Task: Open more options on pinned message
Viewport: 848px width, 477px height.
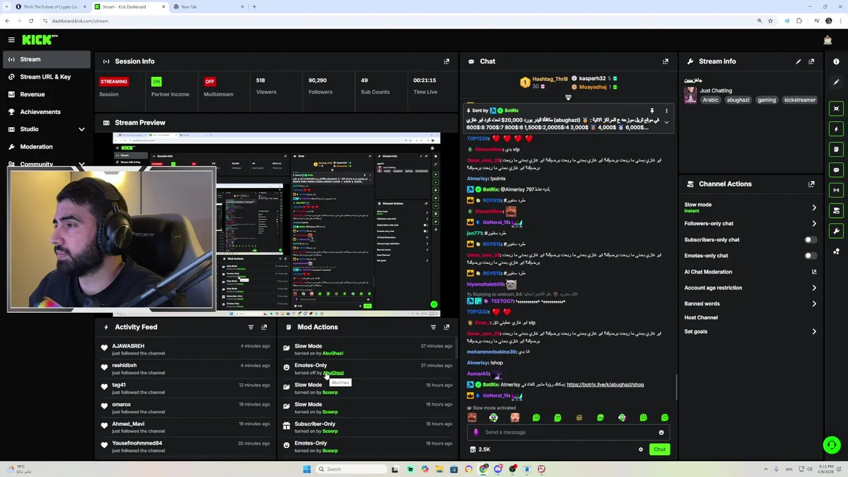Action: point(666,111)
